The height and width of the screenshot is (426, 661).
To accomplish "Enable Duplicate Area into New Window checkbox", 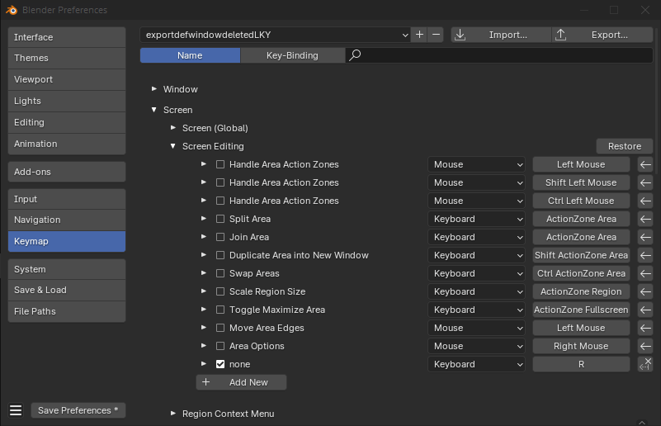I will point(220,255).
